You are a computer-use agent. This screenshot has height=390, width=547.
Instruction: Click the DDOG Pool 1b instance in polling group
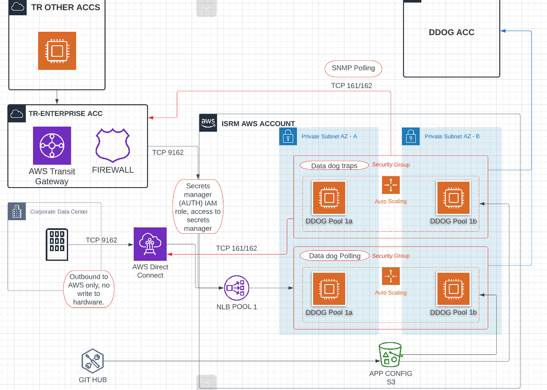pyautogui.click(x=453, y=289)
